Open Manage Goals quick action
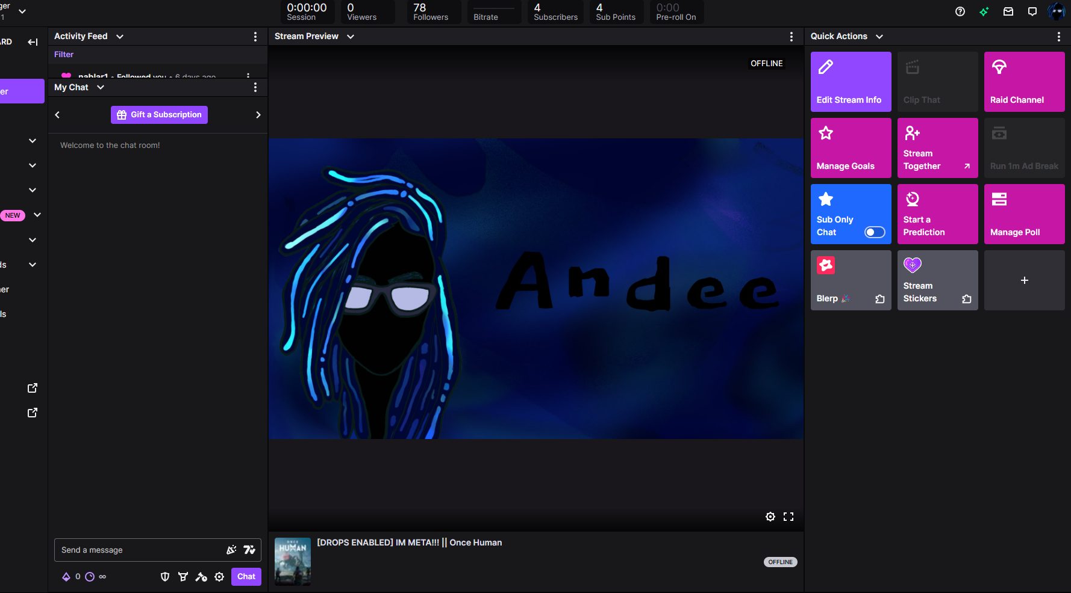This screenshot has height=593, width=1071. 851,148
